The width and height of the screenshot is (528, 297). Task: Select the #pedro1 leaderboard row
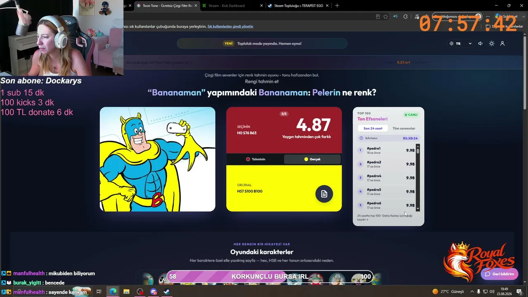(386, 150)
